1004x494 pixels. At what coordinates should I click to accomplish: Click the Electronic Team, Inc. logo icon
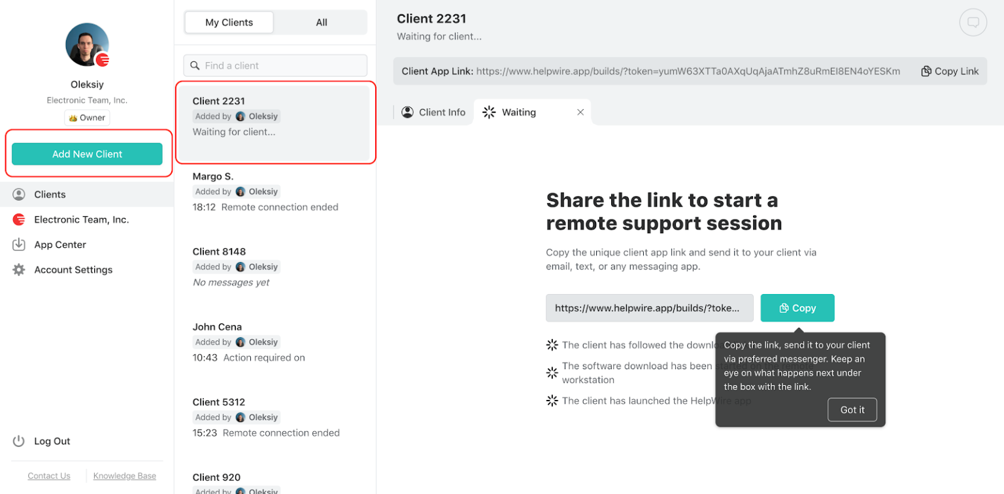pos(18,220)
